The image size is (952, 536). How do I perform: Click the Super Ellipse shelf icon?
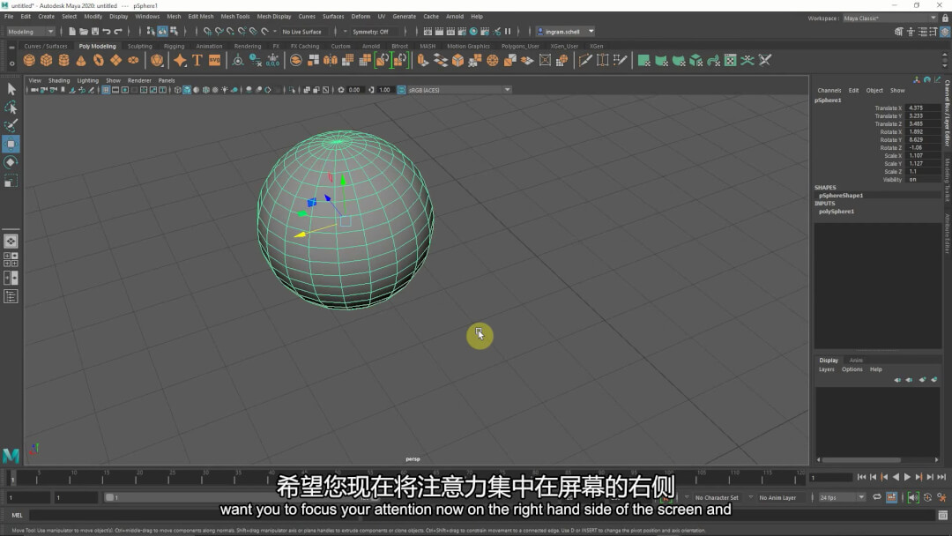(x=181, y=60)
